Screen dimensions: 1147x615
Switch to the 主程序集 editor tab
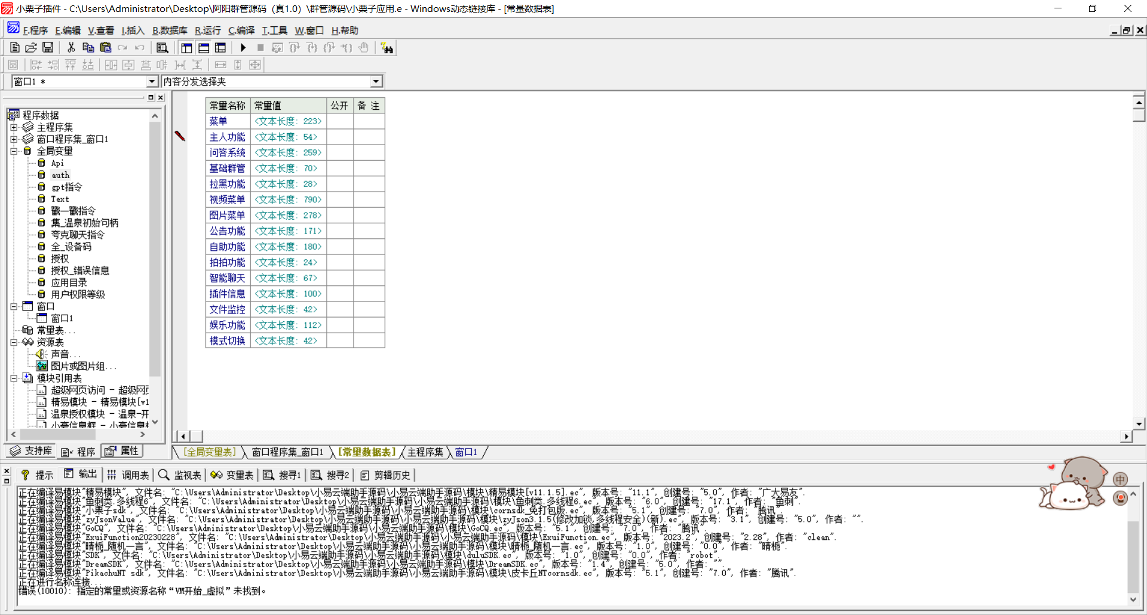[x=425, y=452]
